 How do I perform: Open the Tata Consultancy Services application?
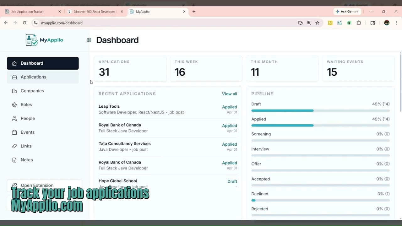coord(168,147)
